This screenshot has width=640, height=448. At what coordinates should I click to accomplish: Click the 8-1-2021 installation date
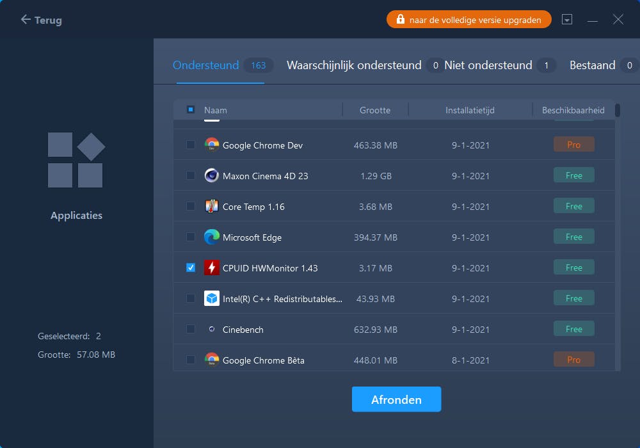pyautogui.click(x=470, y=360)
